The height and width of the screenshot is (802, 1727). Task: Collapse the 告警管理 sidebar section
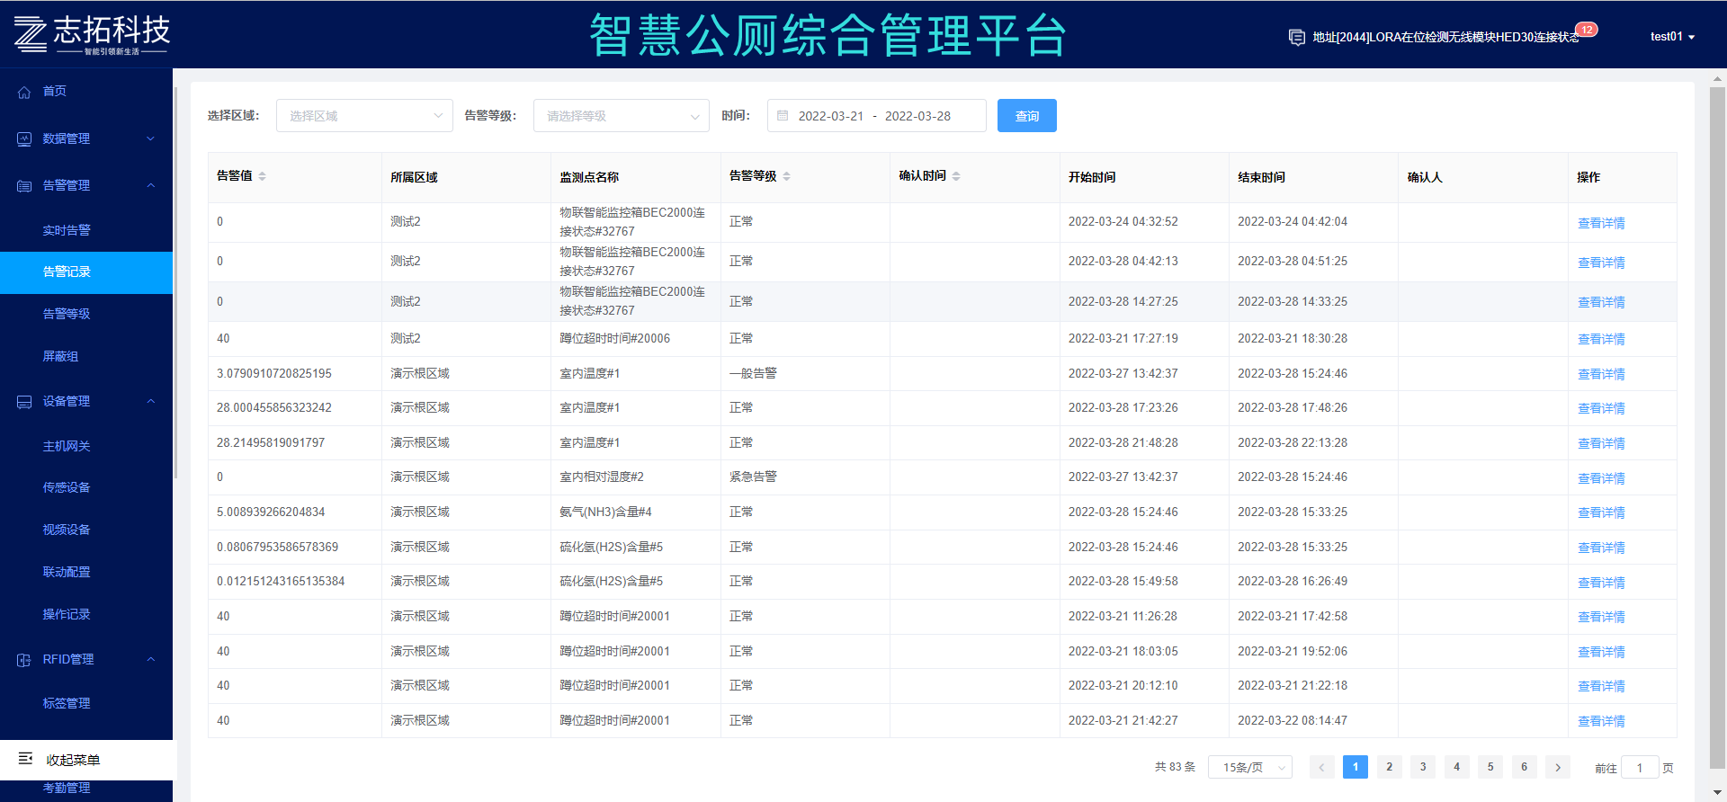tap(150, 185)
